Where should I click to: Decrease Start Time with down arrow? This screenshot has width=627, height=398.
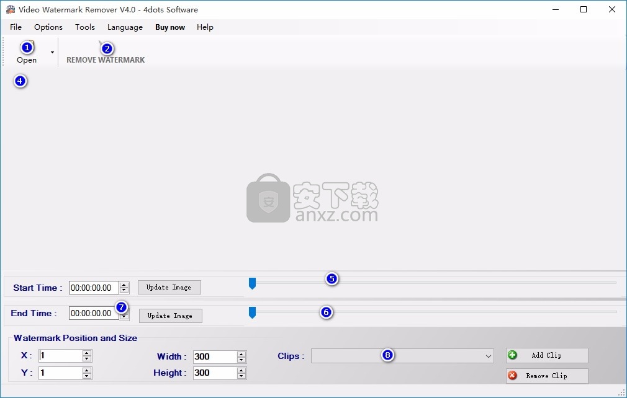pos(124,291)
